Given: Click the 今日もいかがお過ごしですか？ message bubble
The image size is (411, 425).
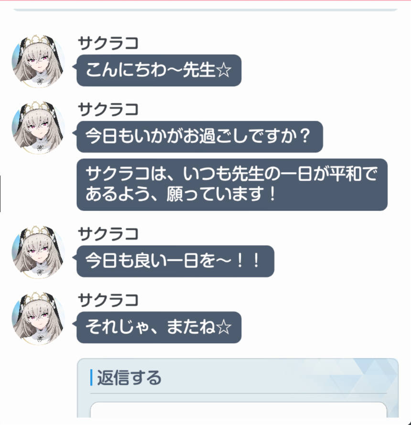Looking at the screenshot, I should pos(200,137).
